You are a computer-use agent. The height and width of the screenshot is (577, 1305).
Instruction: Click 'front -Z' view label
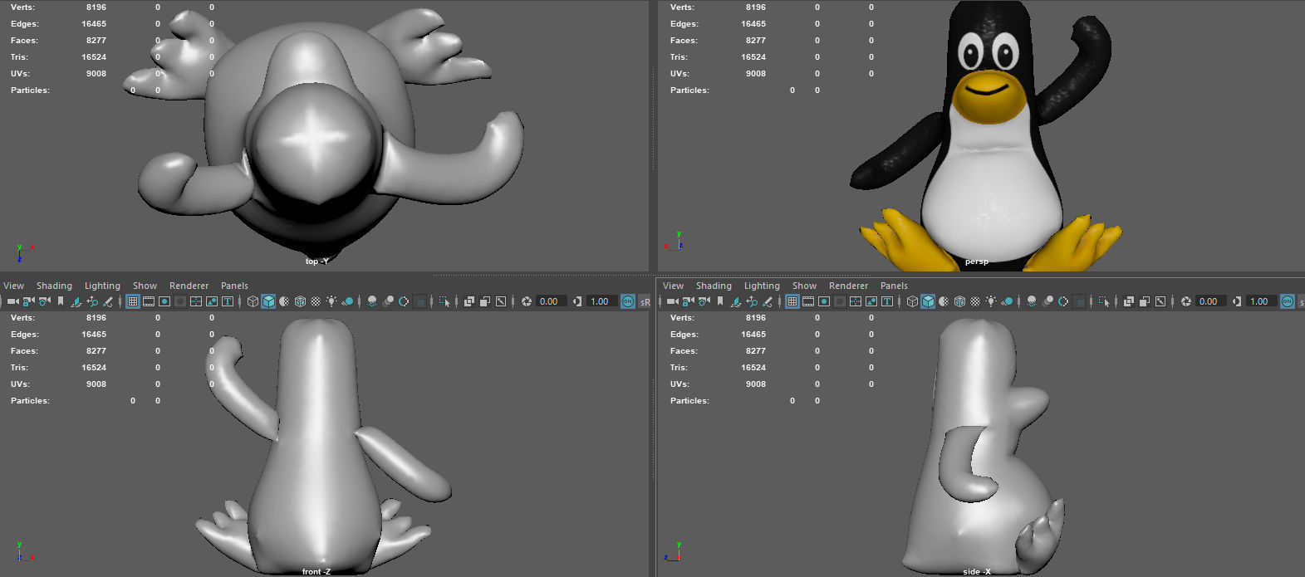[316, 572]
